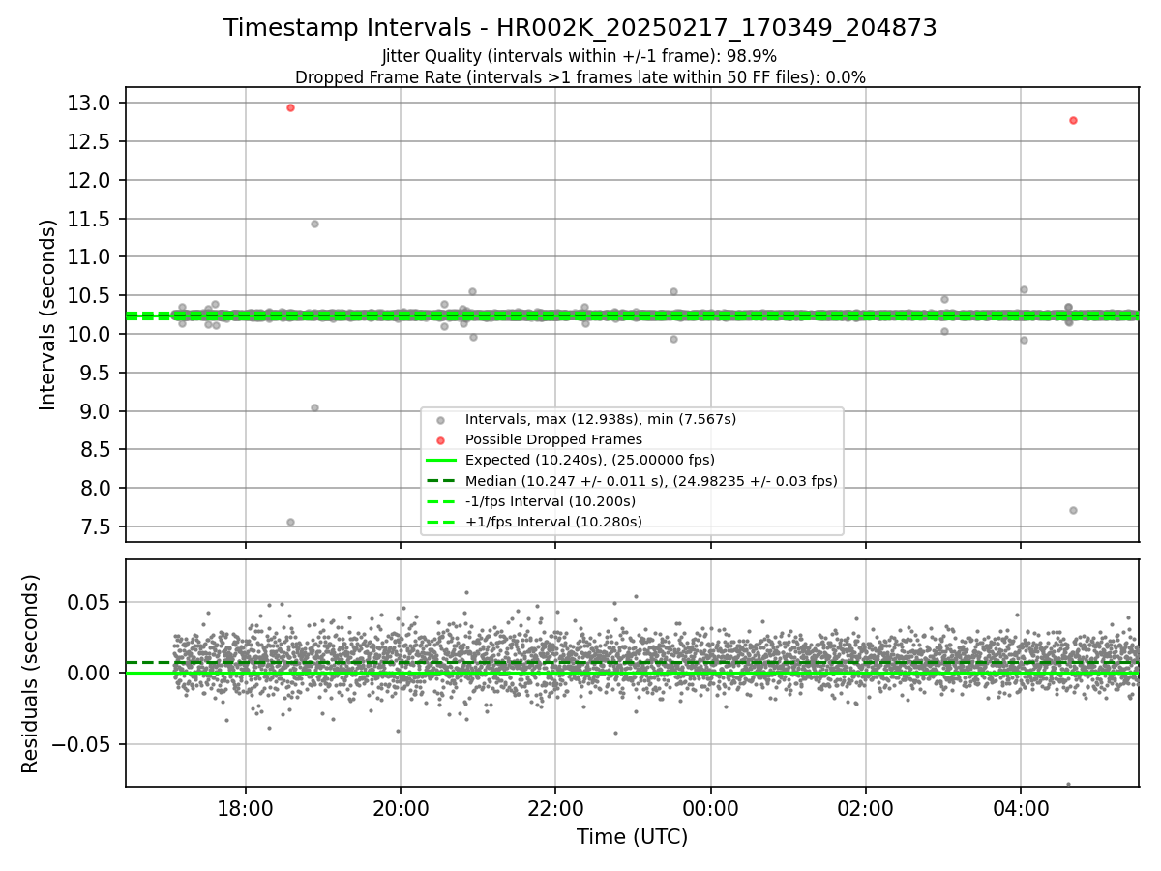1161x871 pixels.
Task: Click the 02:00 x-axis tick label
Action: (x=866, y=808)
